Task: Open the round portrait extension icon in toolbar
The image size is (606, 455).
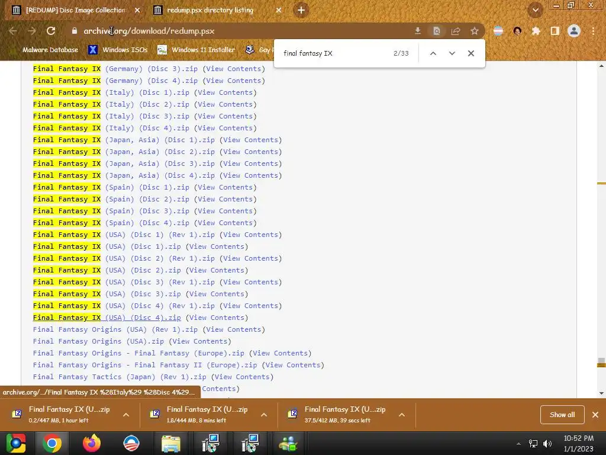Action: tap(517, 31)
